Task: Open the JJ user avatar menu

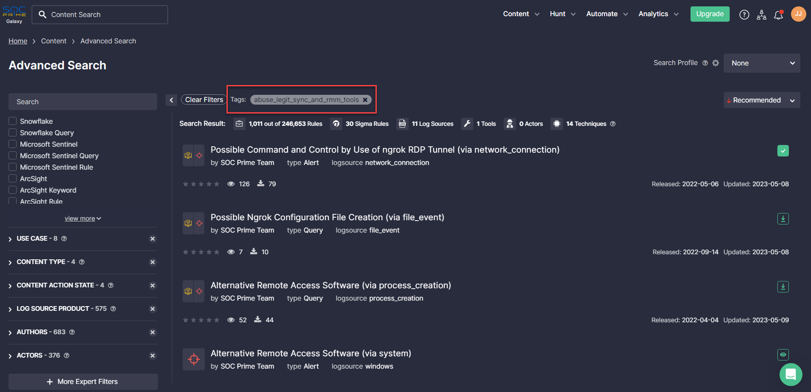Action: (798, 14)
